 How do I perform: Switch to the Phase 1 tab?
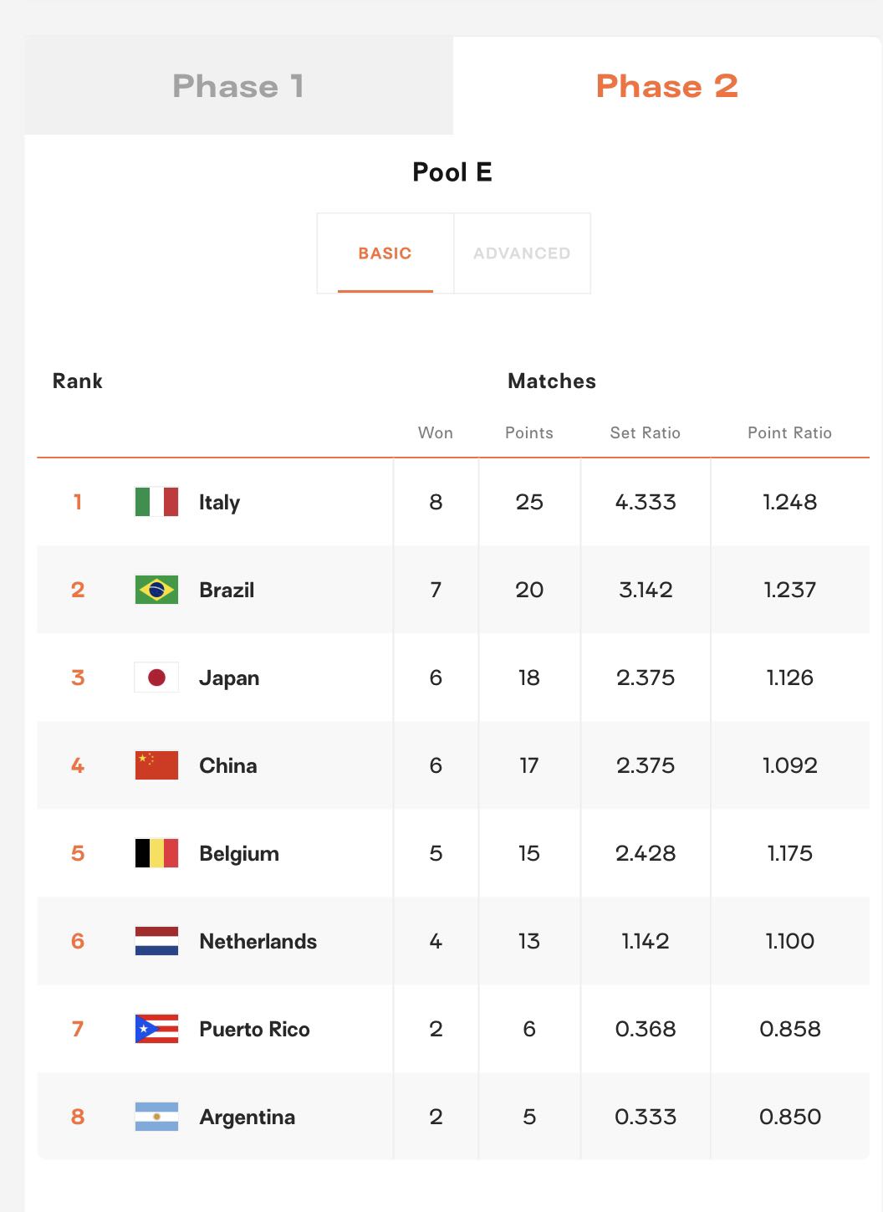pyautogui.click(x=238, y=85)
